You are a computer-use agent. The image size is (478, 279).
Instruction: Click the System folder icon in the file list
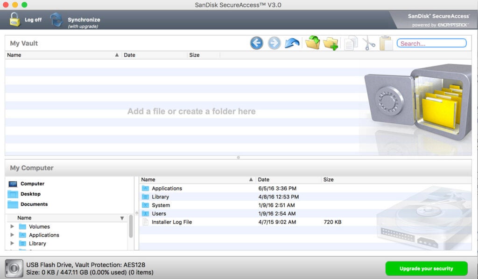tap(146, 205)
